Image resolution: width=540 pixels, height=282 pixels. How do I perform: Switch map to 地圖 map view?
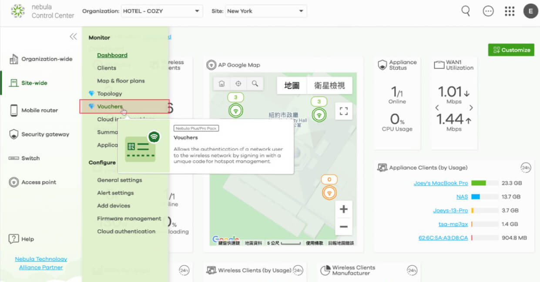pos(292,85)
